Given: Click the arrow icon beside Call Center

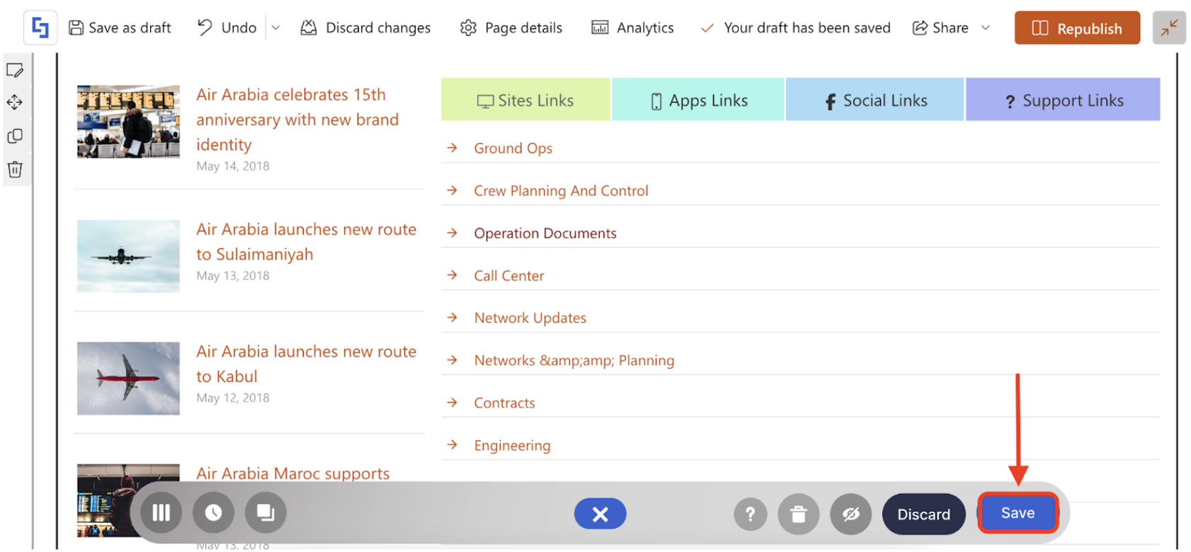Looking at the screenshot, I should [x=452, y=275].
